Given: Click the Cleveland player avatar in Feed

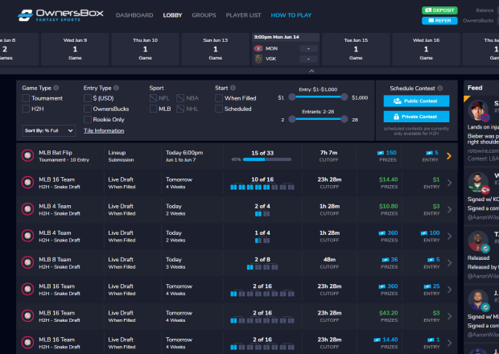Looking at the screenshot, I should [x=478, y=110].
